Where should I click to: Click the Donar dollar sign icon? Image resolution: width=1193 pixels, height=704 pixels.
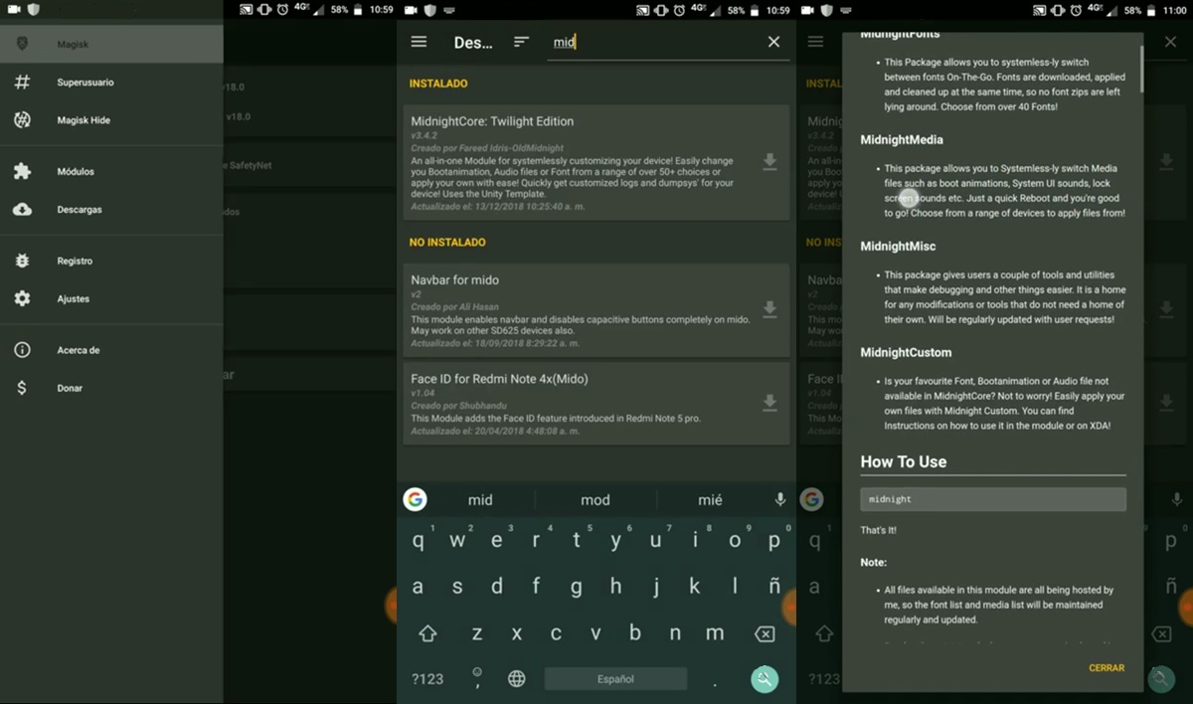pyautogui.click(x=22, y=389)
